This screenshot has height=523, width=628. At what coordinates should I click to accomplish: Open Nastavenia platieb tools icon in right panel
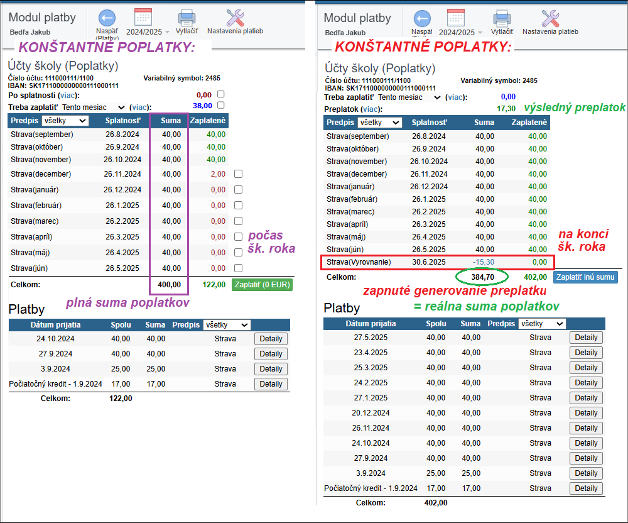point(550,18)
